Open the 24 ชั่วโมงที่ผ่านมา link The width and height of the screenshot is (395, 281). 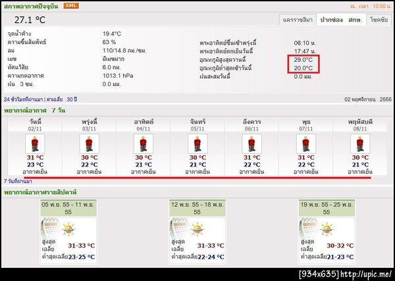coord(23,99)
